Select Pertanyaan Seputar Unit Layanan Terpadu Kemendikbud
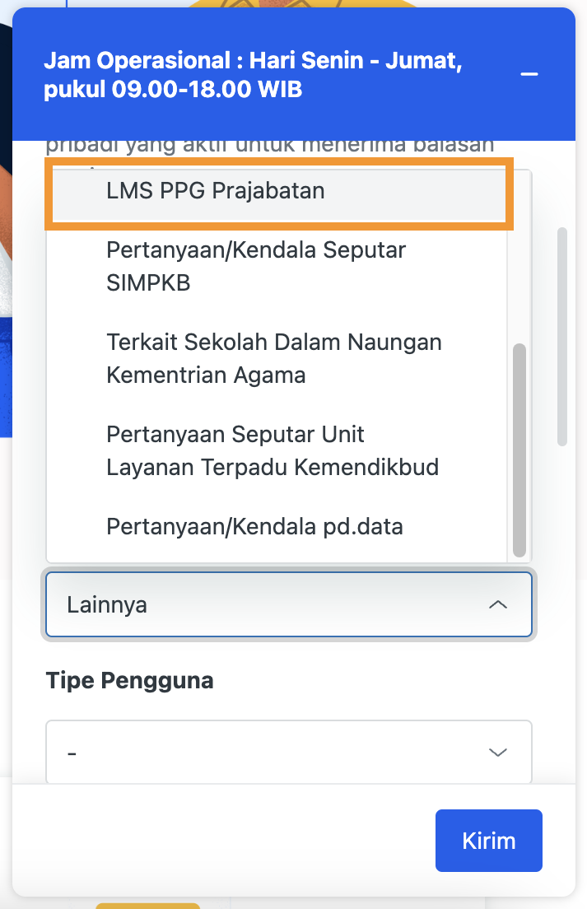 (273, 451)
